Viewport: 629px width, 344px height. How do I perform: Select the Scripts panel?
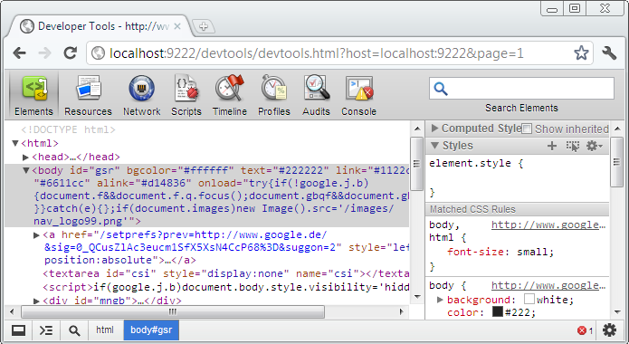pos(186,96)
